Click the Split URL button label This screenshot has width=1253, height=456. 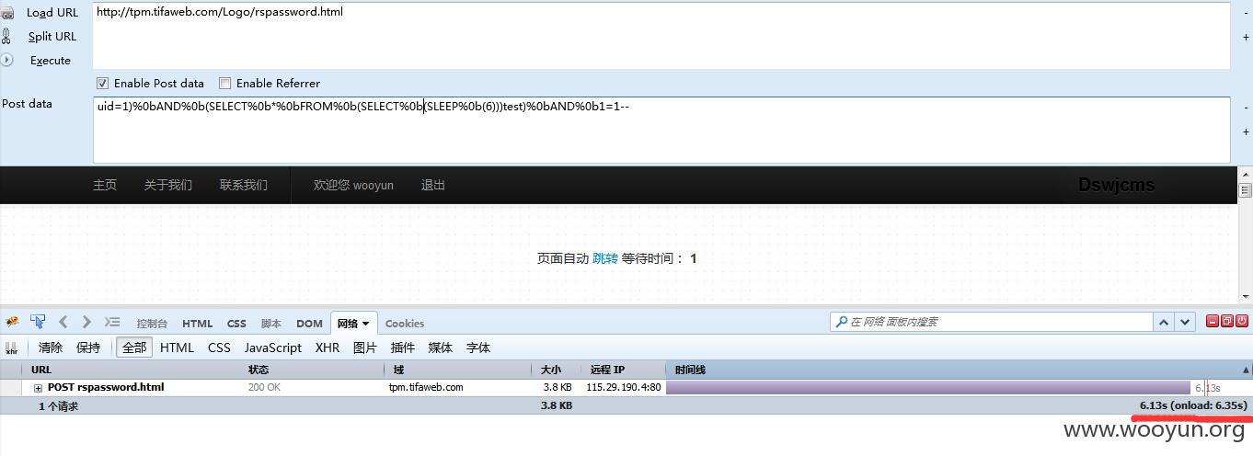click(52, 37)
